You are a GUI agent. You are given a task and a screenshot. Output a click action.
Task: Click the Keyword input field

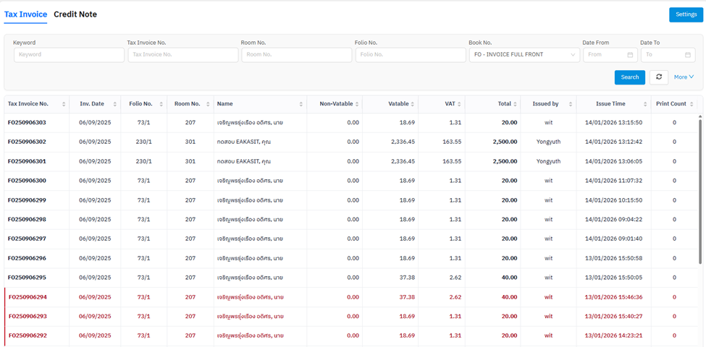(69, 55)
